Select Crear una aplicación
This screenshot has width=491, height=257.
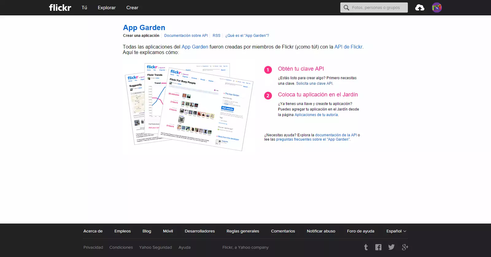(141, 36)
